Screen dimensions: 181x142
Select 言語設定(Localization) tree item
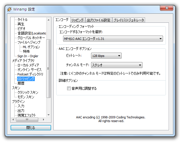point(32,33)
